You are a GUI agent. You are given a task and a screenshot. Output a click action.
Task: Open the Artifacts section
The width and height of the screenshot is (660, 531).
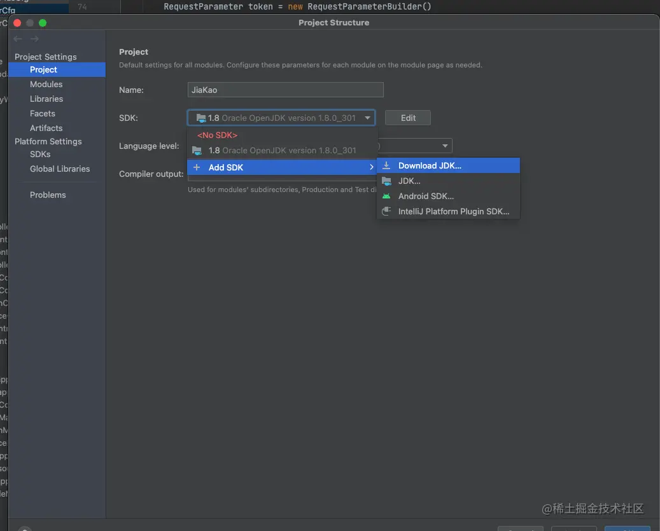(46, 128)
